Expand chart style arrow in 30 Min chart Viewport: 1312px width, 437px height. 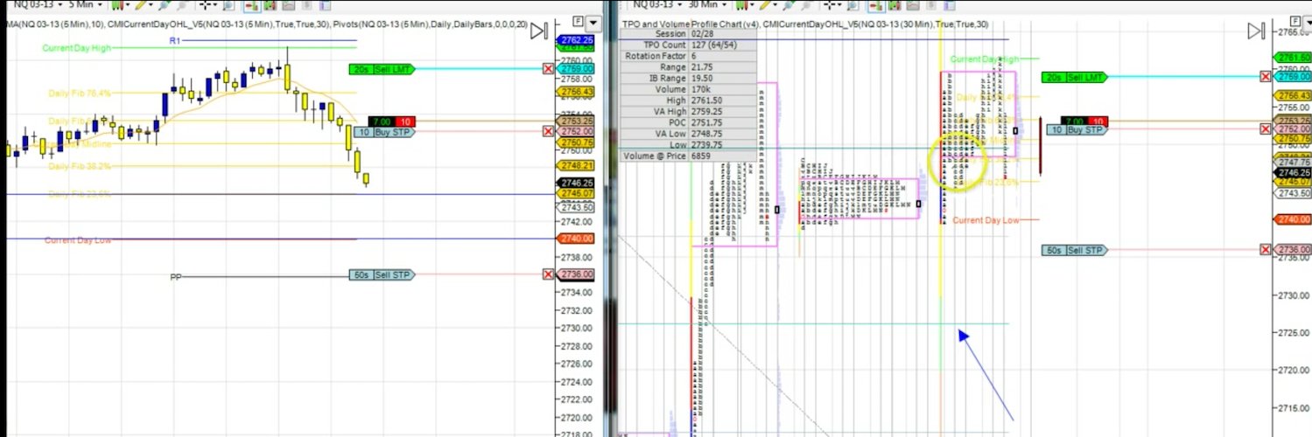(752, 5)
